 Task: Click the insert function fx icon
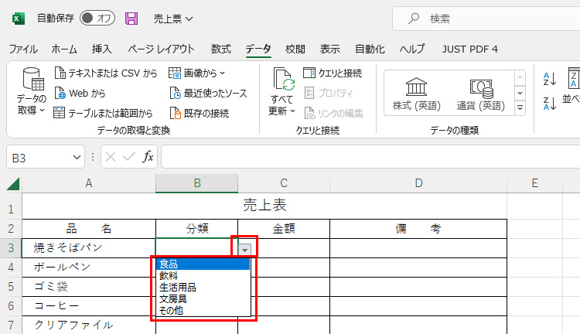(x=148, y=157)
